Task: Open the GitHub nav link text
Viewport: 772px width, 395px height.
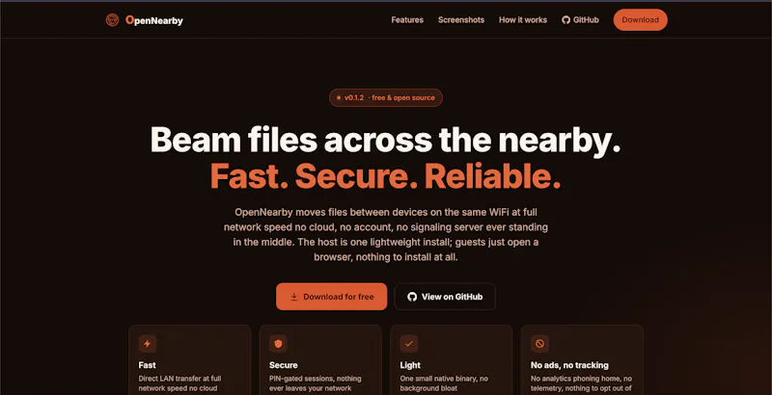Action: (x=586, y=20)
